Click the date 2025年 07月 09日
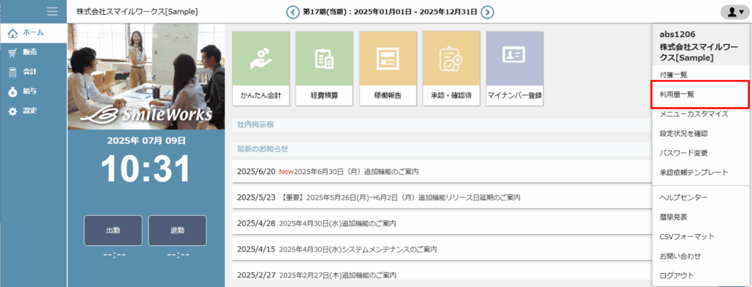Screen dimensions: 752x287 pos(146,141)
